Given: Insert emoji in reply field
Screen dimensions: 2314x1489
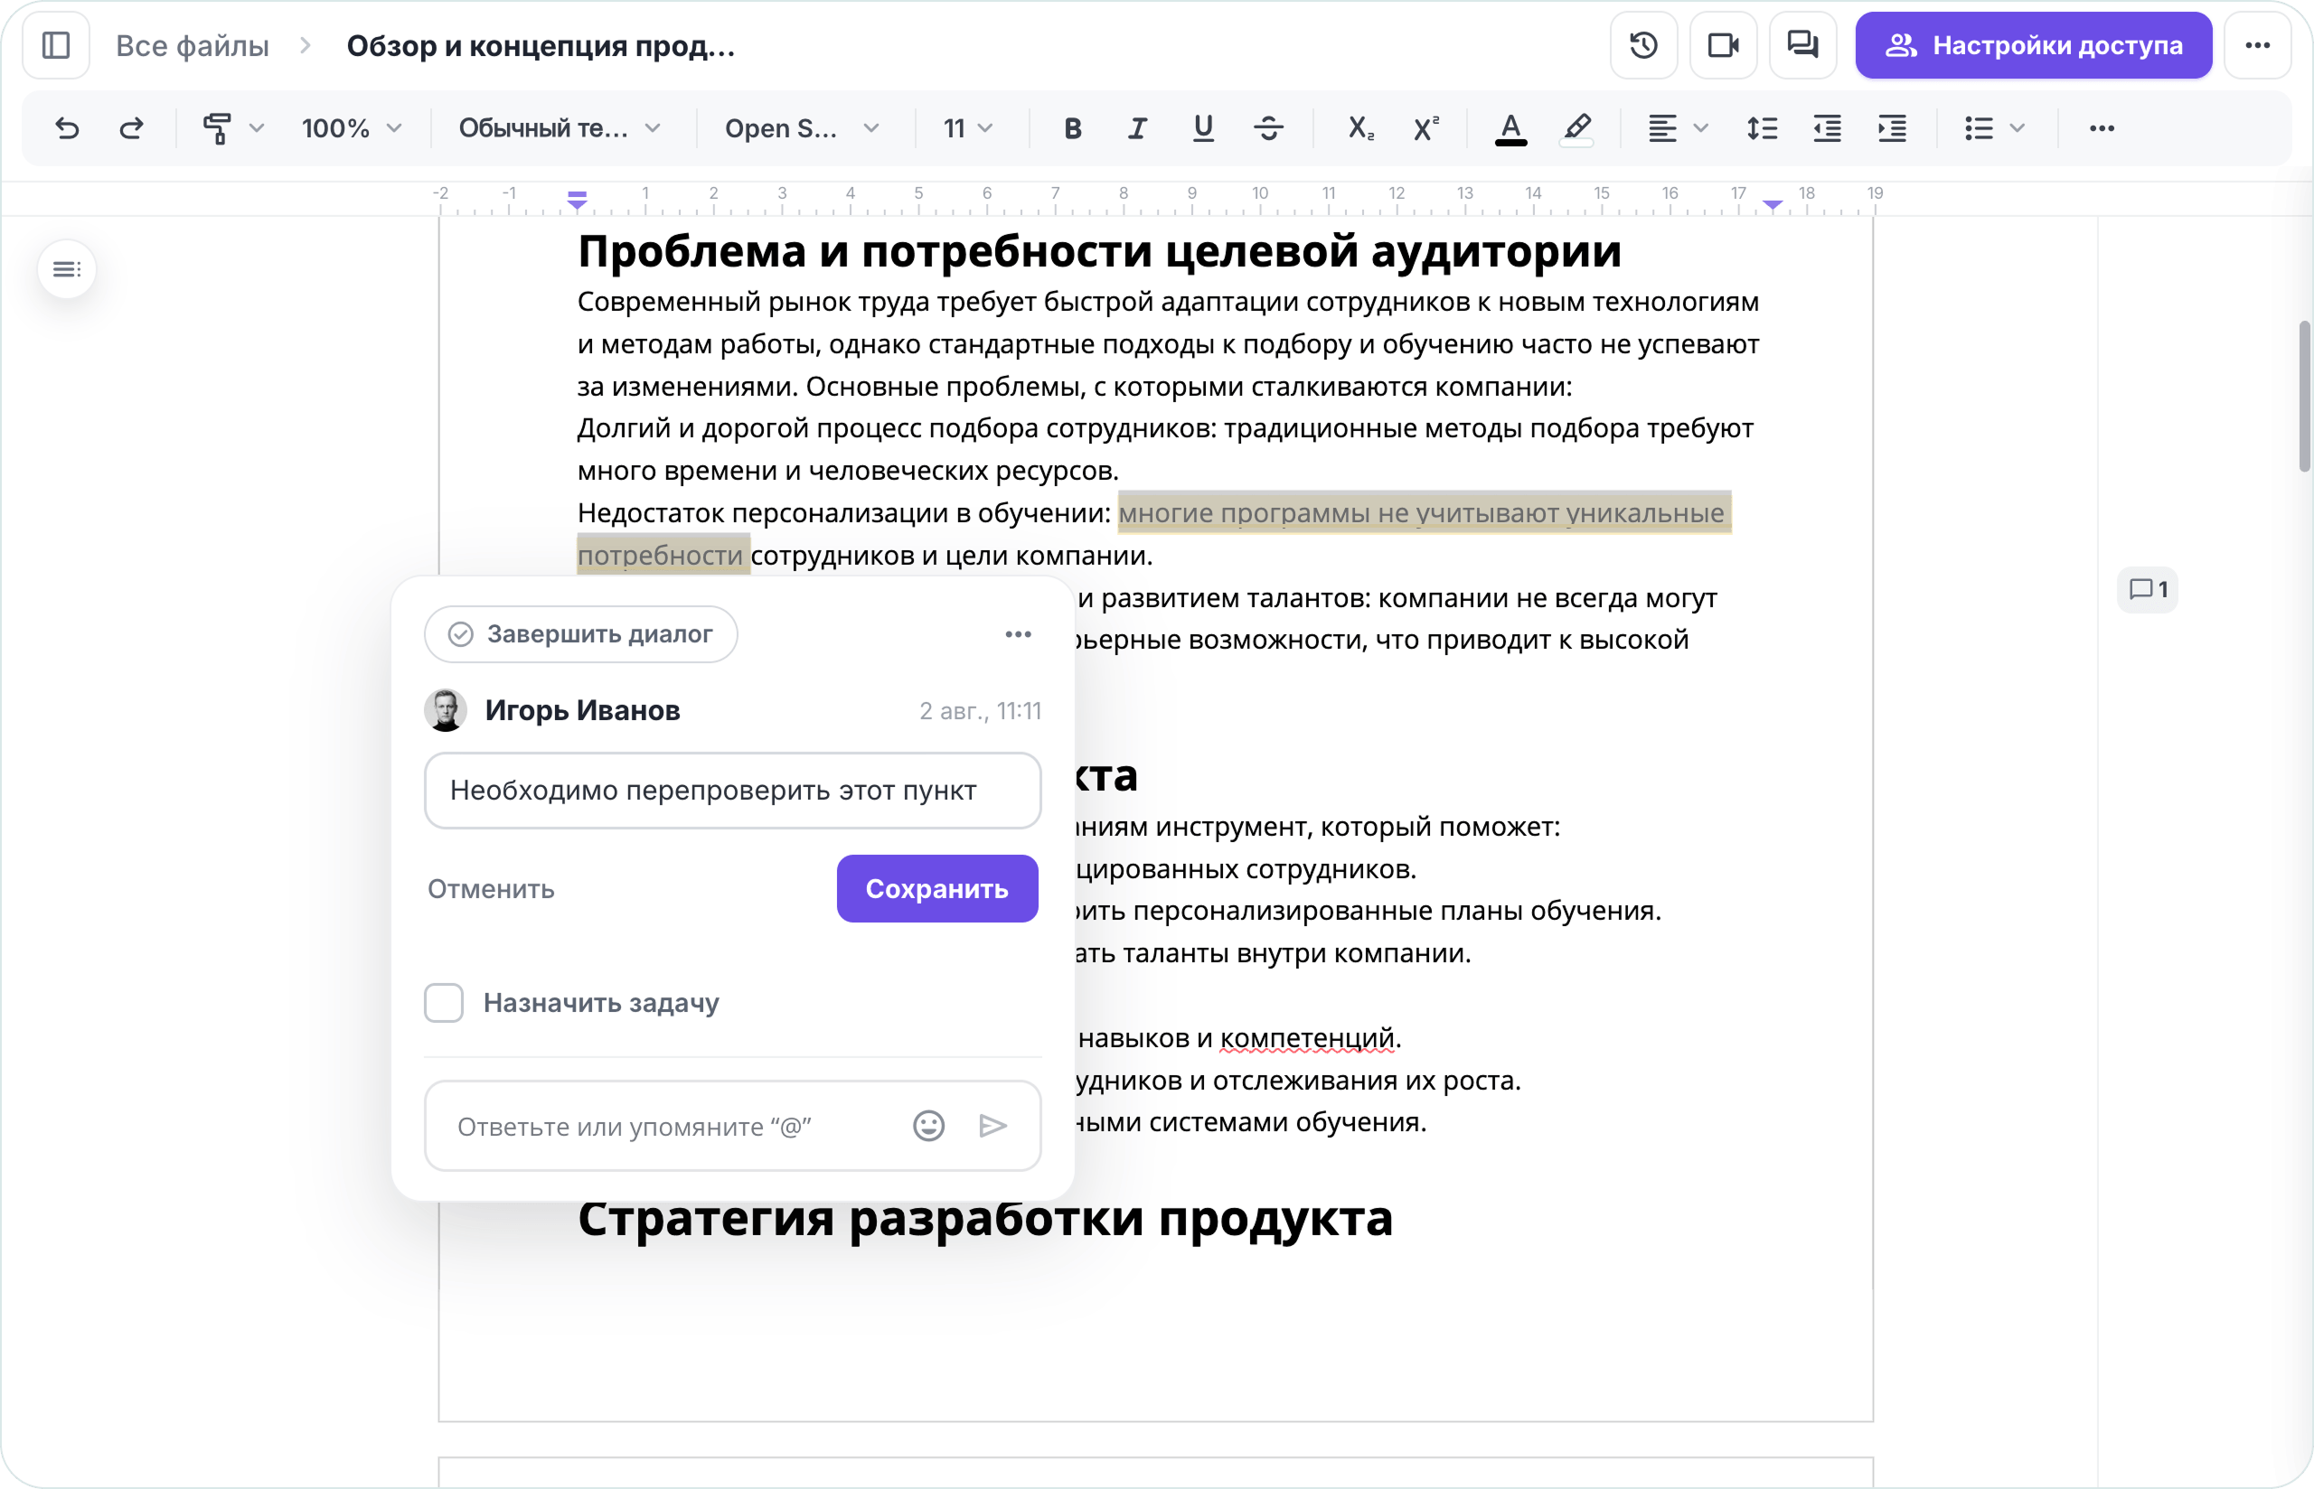Looking at the screenshot, I should point(928,1126).
